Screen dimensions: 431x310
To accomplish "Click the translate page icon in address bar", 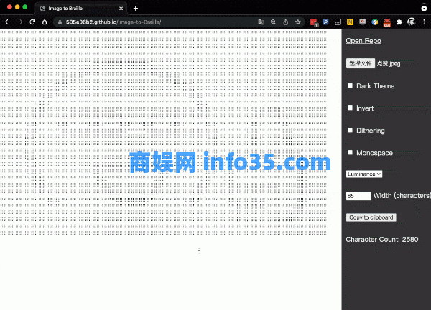I will pyautogui.click(x=261, y=22).
